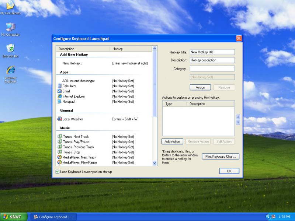Click Configure Keyboard task in the taskbar

[55, 217]
